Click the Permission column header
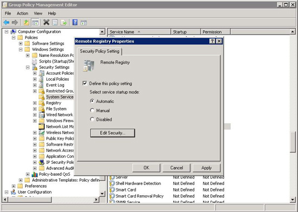 (x=215, y=32)
